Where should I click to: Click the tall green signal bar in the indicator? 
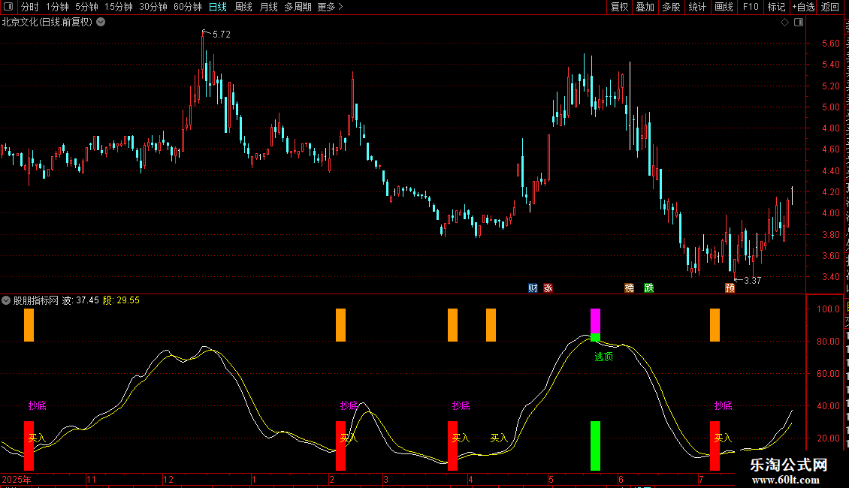(595, 446)
